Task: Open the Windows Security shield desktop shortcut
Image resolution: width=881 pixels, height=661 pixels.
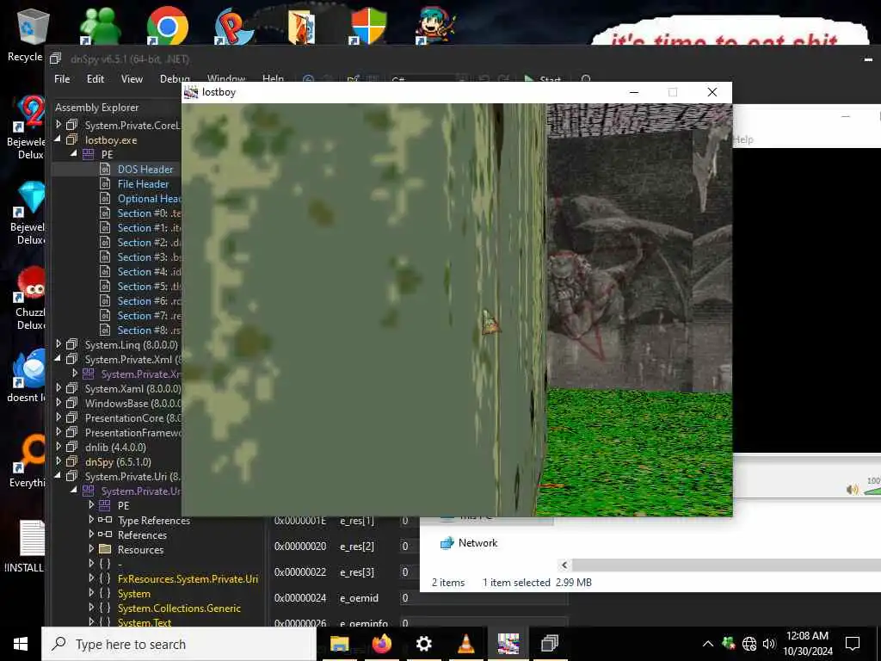Action: [x=368, y=26]
